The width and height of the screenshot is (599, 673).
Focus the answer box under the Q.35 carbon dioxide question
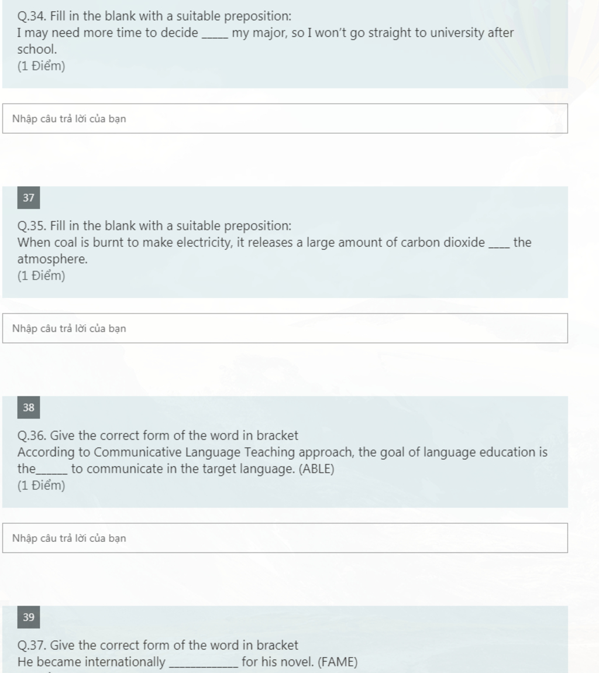[x=285, y=328]
